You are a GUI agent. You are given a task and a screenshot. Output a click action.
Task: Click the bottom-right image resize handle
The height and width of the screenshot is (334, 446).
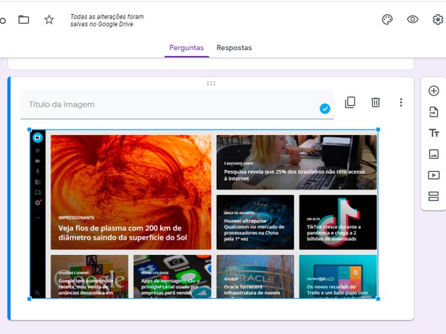point(378,299)
